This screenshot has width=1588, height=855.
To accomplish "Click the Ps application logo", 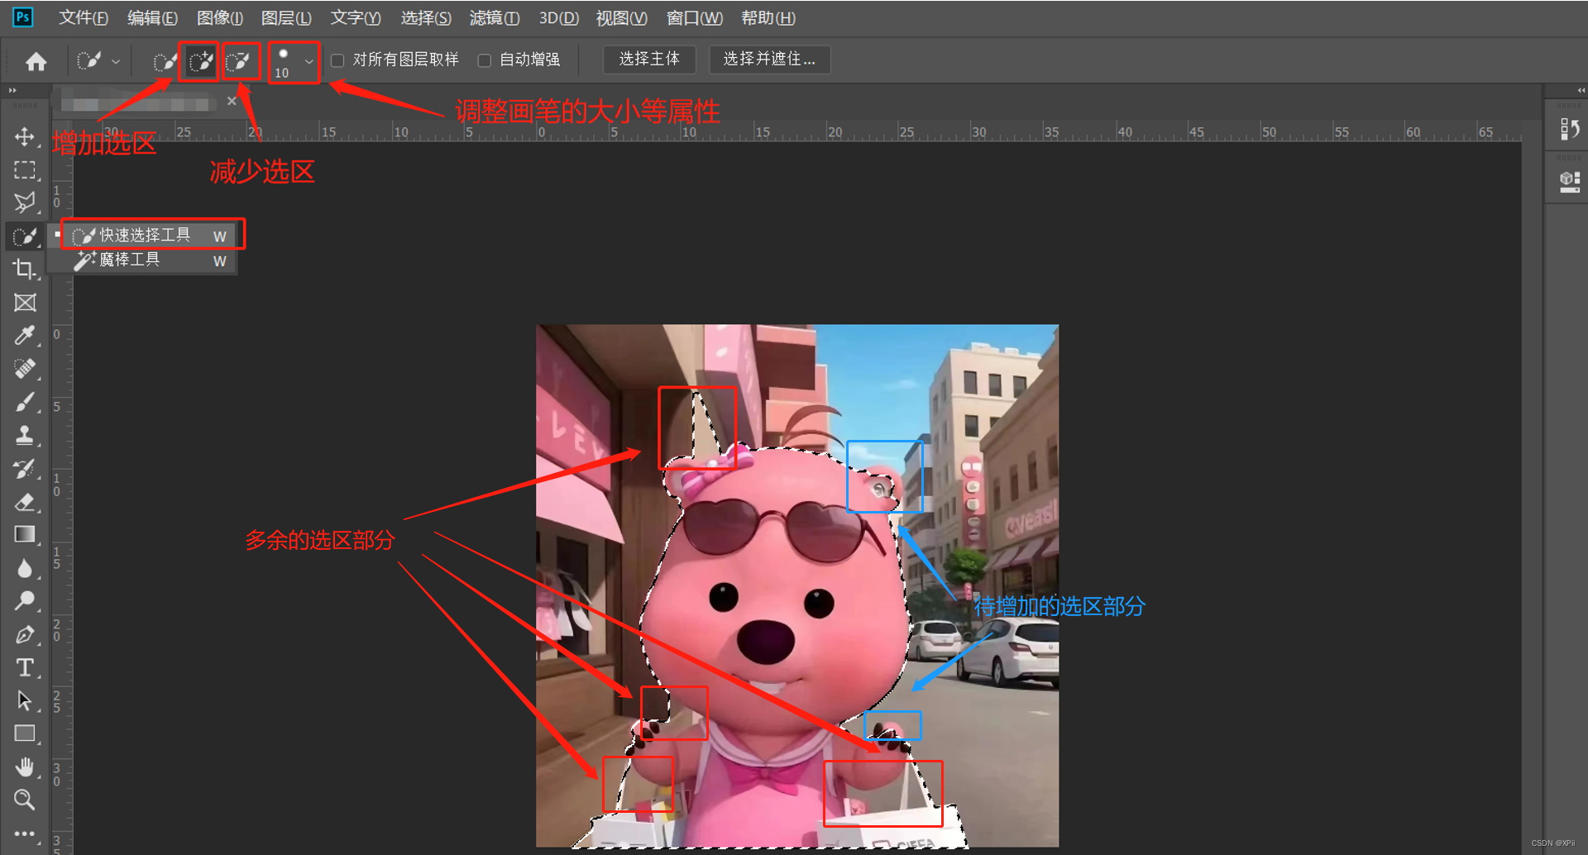I will (23, 17).
